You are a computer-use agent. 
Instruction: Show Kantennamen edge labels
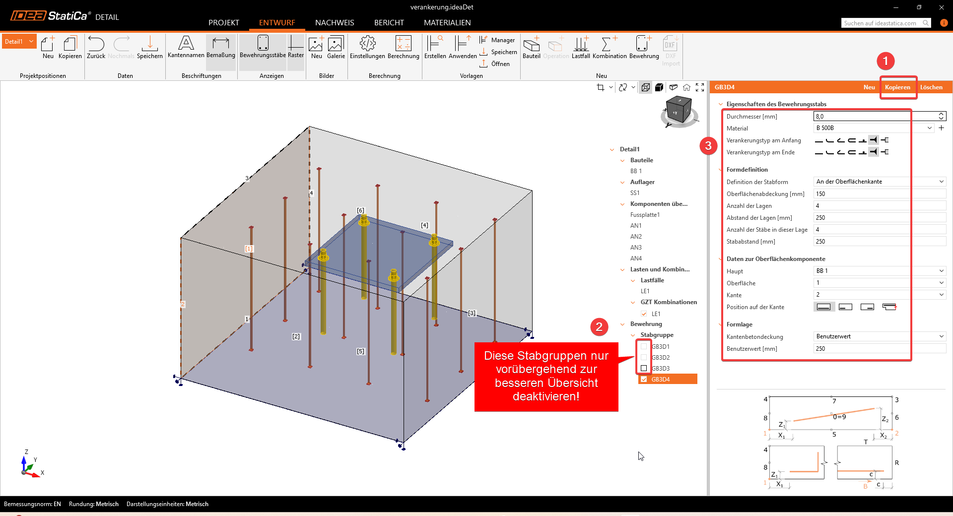click(186, 47)
